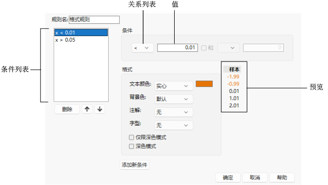The width and height of the screenshot is (328, 185).
Task: Expand the 文本颜色 dropdown set to 实心
Action: pyautogui.click(x=174, y=86)
